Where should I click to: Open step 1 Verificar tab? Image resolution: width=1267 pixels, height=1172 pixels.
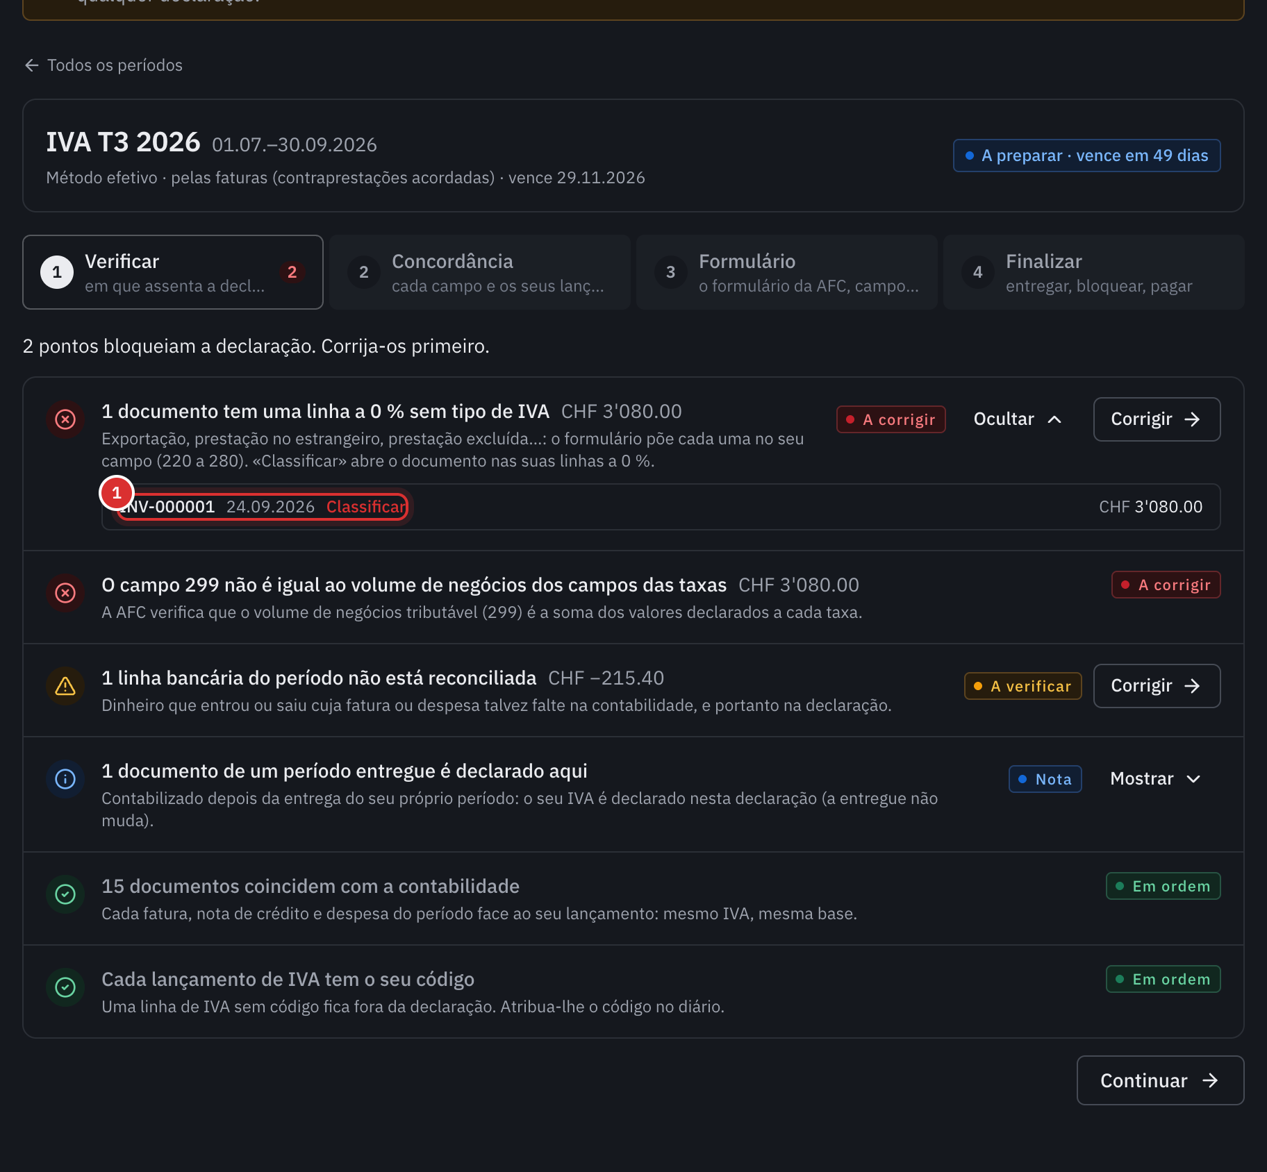tap(173, 272)
